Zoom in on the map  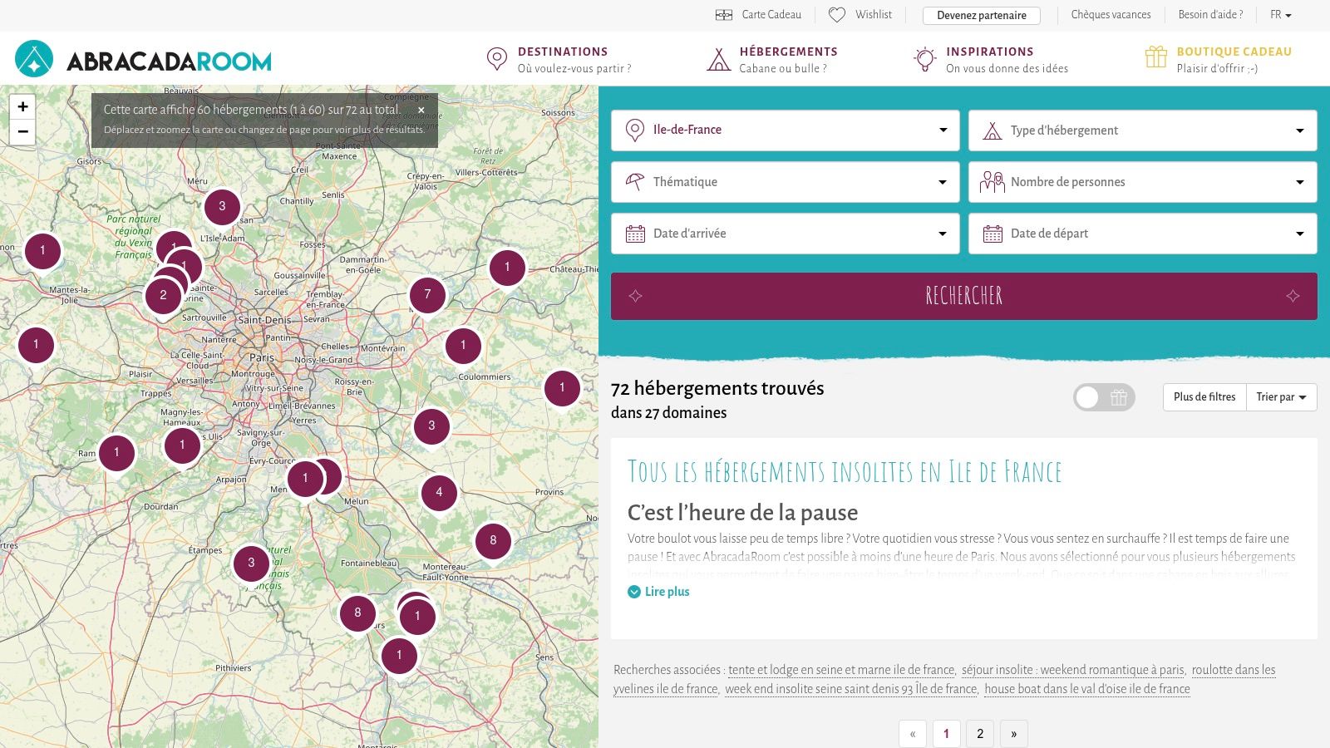pyautogui.click(x=23, y=106)
